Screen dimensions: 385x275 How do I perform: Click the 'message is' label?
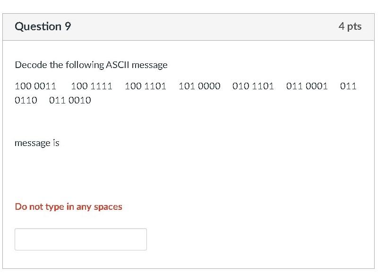point(37,143)
